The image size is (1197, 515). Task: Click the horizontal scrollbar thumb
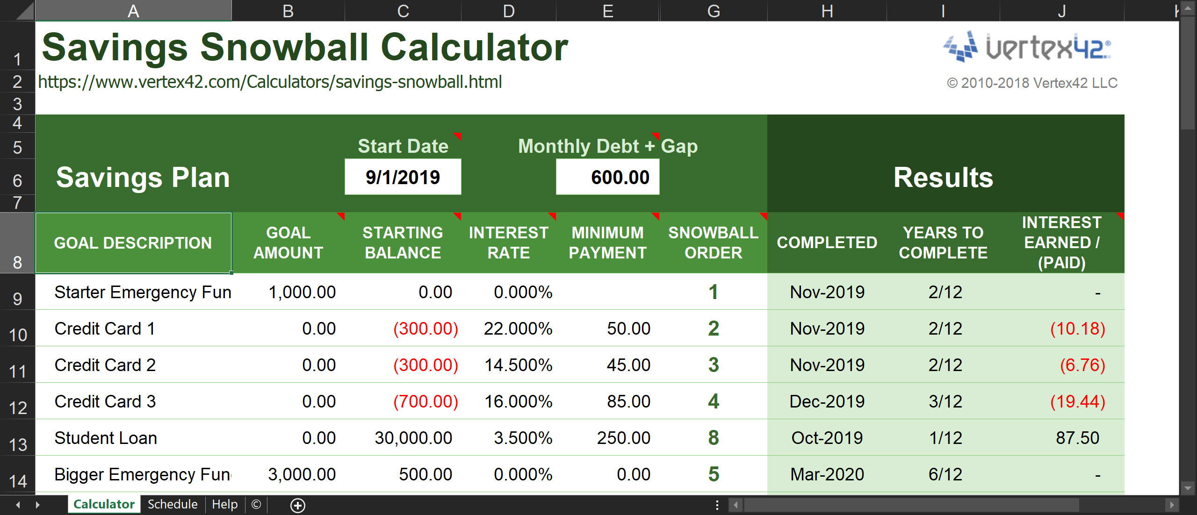912,505
